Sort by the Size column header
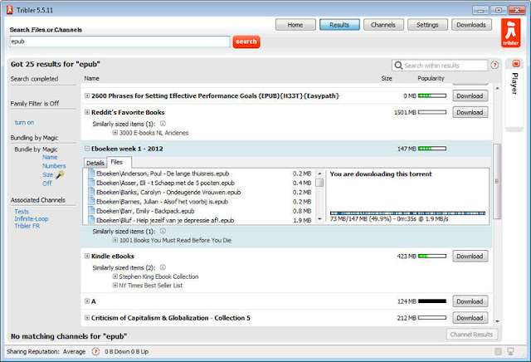Screen dimensions: 531x362 pos(387,78)
